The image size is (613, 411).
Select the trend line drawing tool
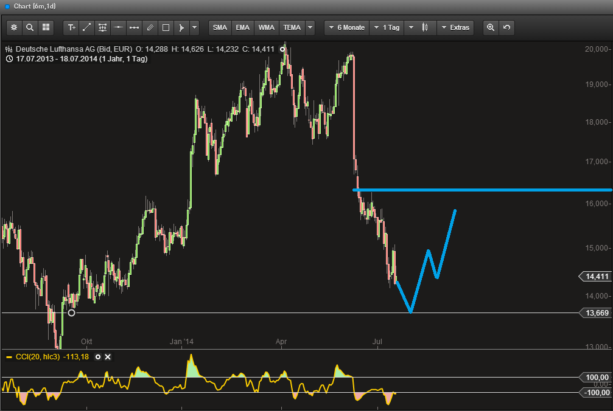point(87,28)
